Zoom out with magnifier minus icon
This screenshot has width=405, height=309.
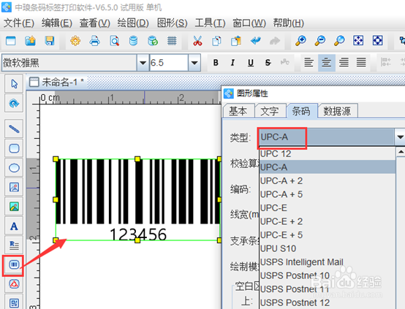[x=320, y=41]
